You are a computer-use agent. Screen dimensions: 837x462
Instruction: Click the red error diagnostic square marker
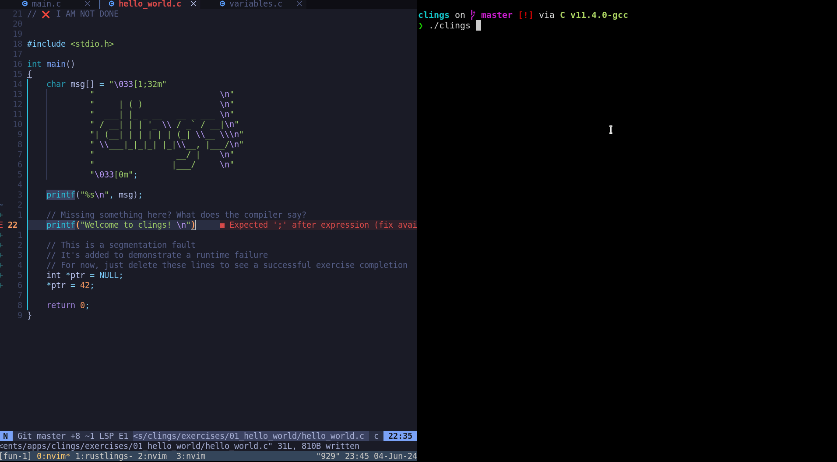tap(222, 226)
